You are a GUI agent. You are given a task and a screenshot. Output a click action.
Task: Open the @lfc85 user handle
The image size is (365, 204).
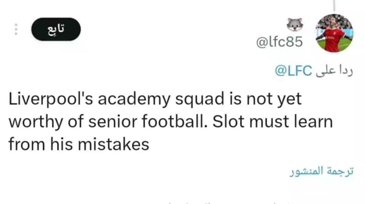pos(279,42)
